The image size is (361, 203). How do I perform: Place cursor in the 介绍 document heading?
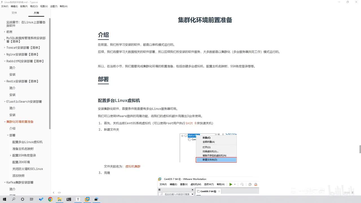click(103, 35)
